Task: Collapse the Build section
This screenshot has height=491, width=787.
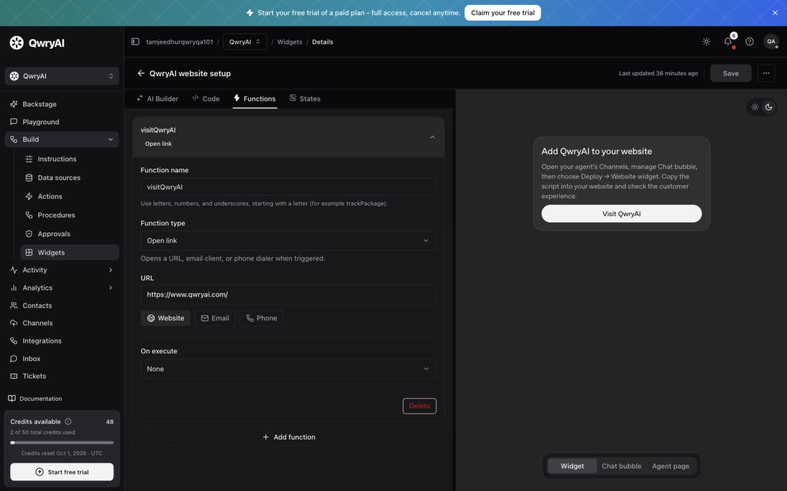Action: 62,139
